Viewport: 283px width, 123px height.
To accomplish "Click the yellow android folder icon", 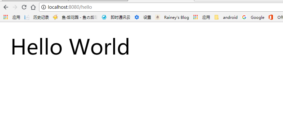I will click(x=217, y=17).
